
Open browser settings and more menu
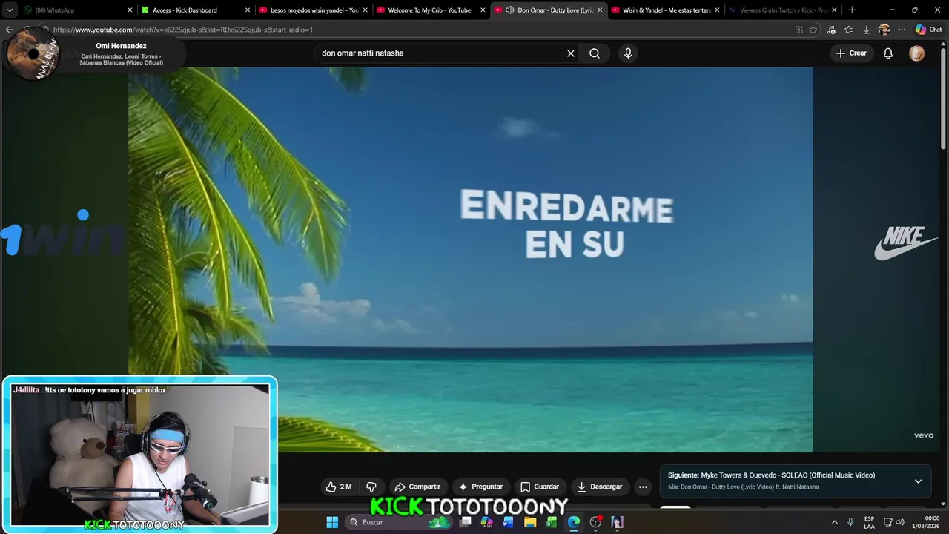902,30
